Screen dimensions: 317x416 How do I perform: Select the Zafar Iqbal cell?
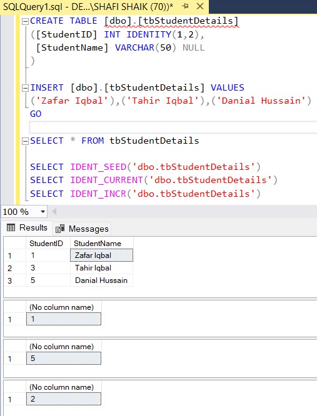point(102,255)
